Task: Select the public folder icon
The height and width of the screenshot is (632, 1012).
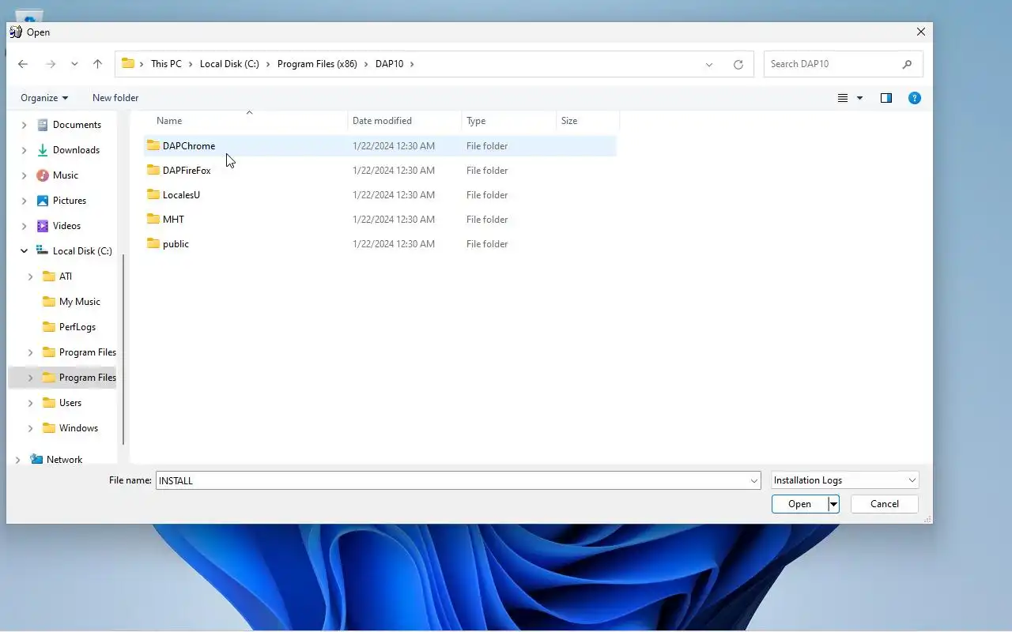Action: pos(153,243)
